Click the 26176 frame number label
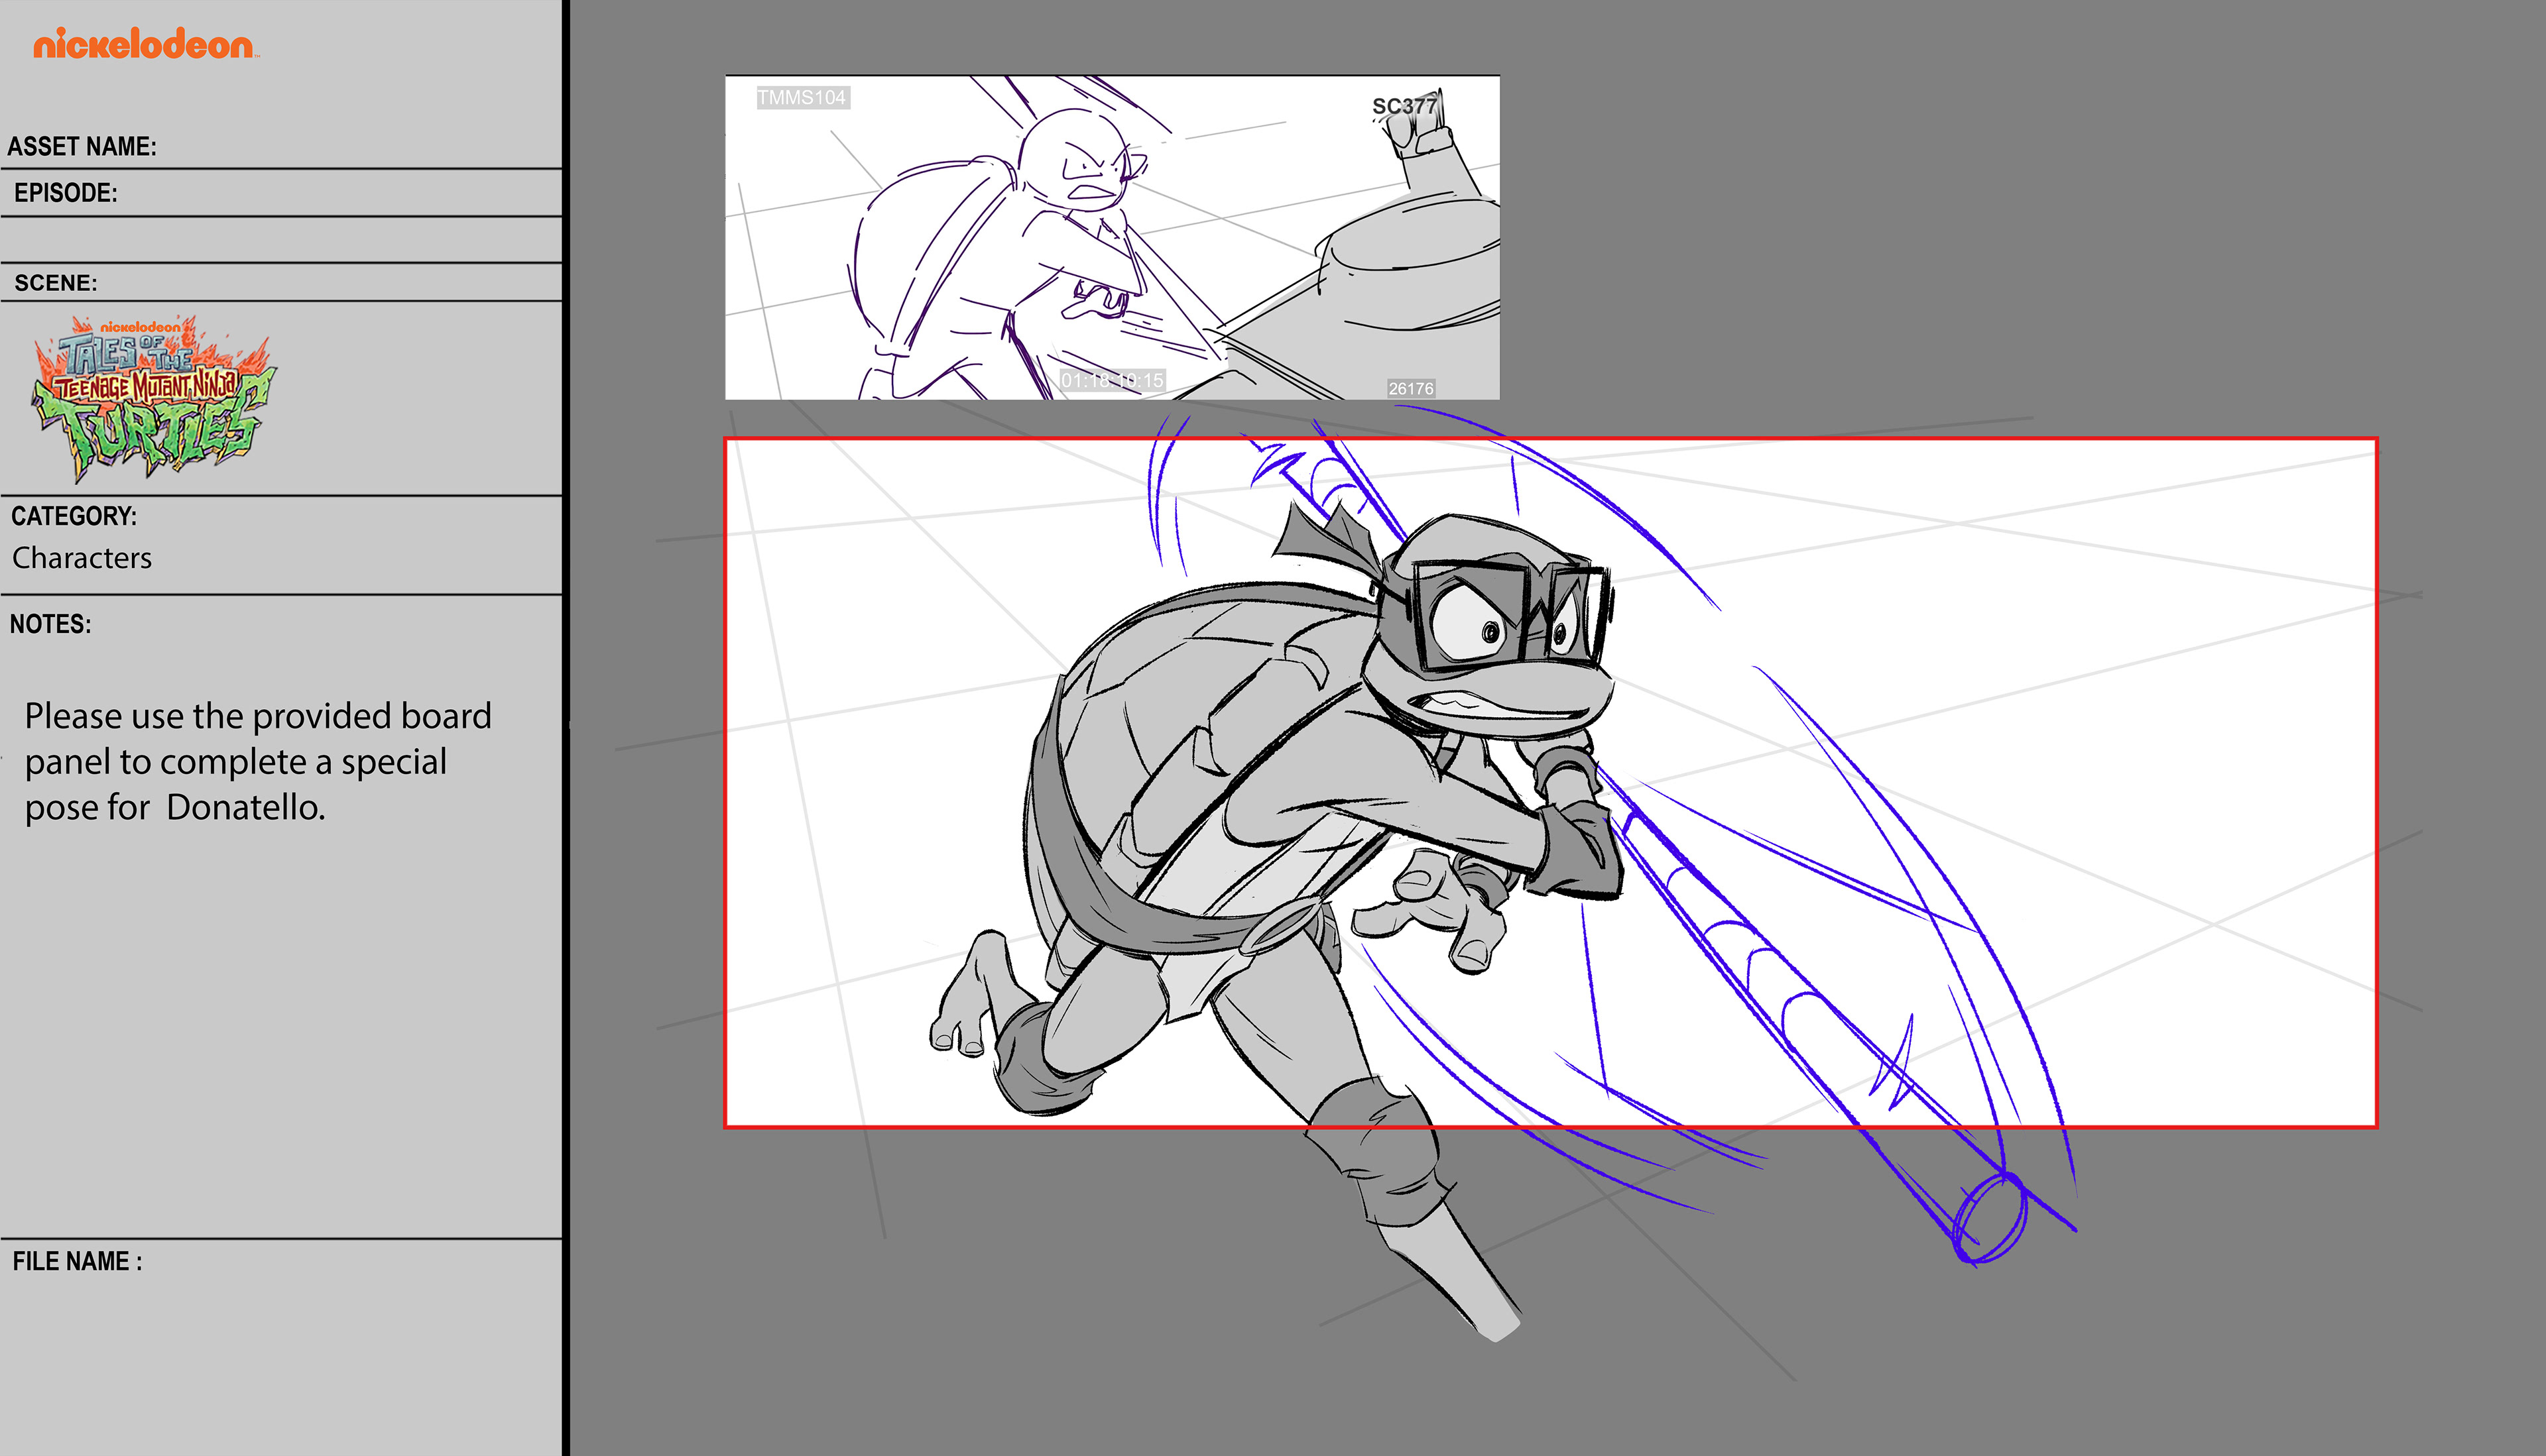Image resolution: width=2546 pixels, height=1456 pixels. coord(1410,388)
